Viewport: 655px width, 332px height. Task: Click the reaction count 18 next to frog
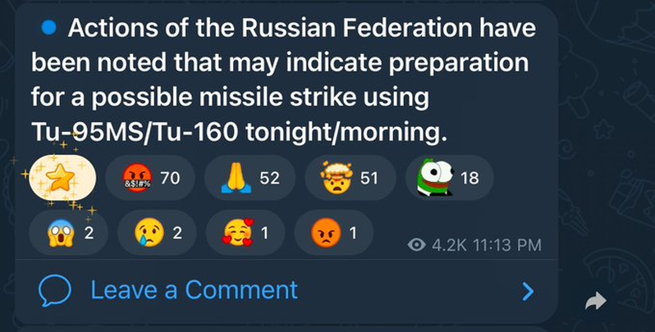[x=469, y=178]
